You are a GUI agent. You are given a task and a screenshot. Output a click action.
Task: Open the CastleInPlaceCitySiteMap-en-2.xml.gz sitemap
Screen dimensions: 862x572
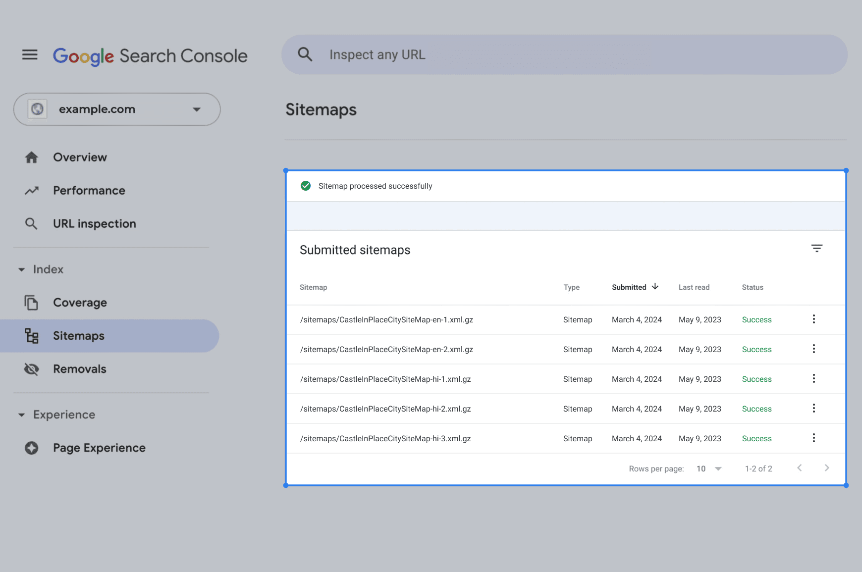click(386, 350)
